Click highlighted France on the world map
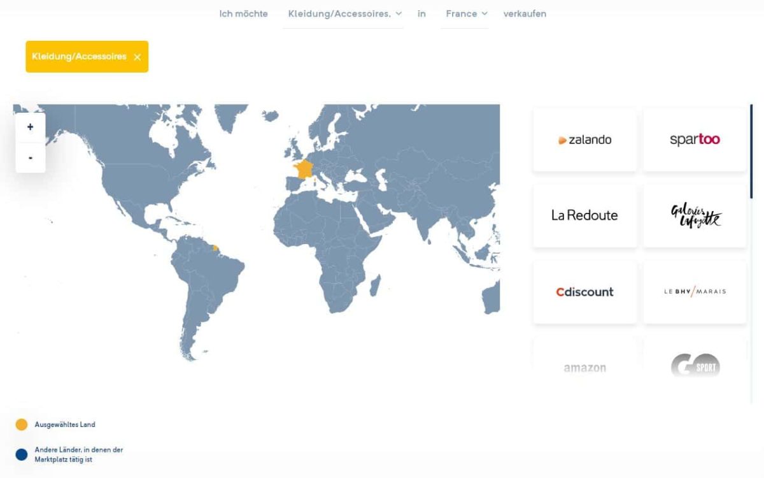Viewport: 764px width, 478px height. tap(303, 170)
